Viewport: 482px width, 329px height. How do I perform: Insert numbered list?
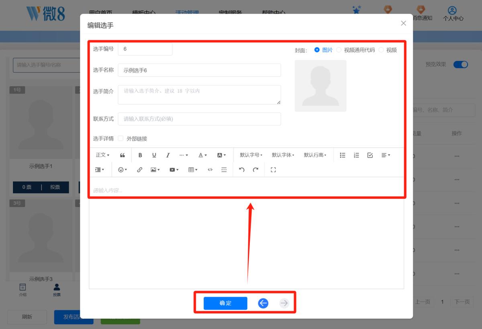coord(356,155)
